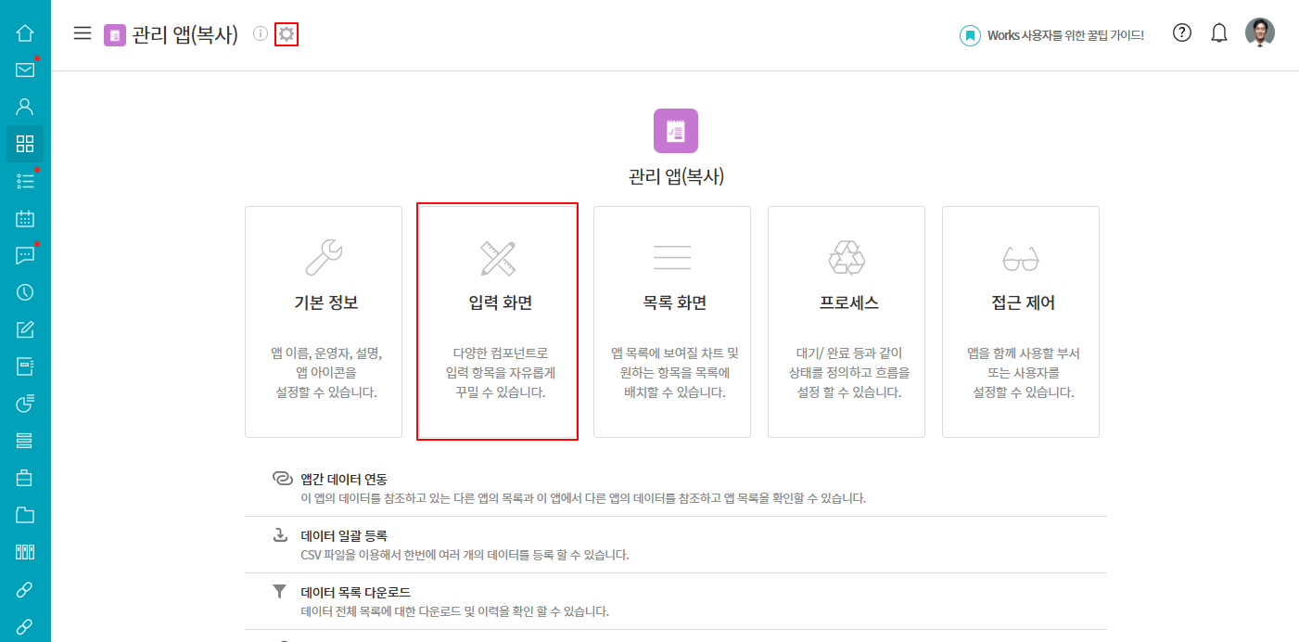1299x642 pixels.
Task: Open 앱간 데이터 연동 option
Action: tap(344, 479)
